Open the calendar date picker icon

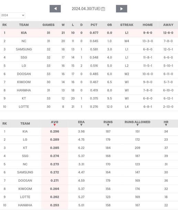(103, 9)
